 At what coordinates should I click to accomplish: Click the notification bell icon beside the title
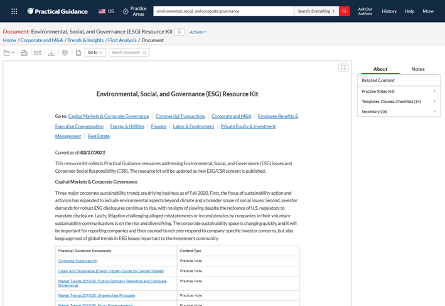pyautogui.click(x=180, y=32)
